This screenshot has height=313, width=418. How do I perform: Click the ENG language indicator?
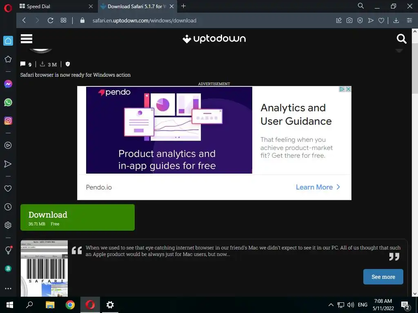tap(362, 305)
